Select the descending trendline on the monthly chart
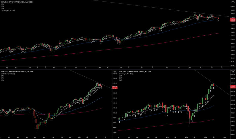Image resolution: width=236 pixels, height=139 pixels. (212, 82)
